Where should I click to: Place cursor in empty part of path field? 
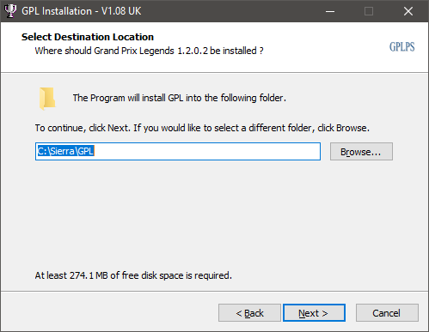point(206,152)
